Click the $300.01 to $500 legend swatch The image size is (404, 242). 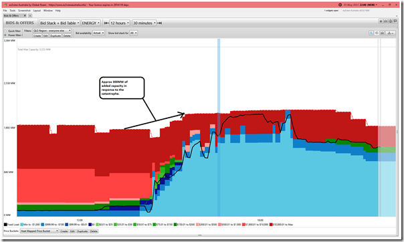point(197,225)
